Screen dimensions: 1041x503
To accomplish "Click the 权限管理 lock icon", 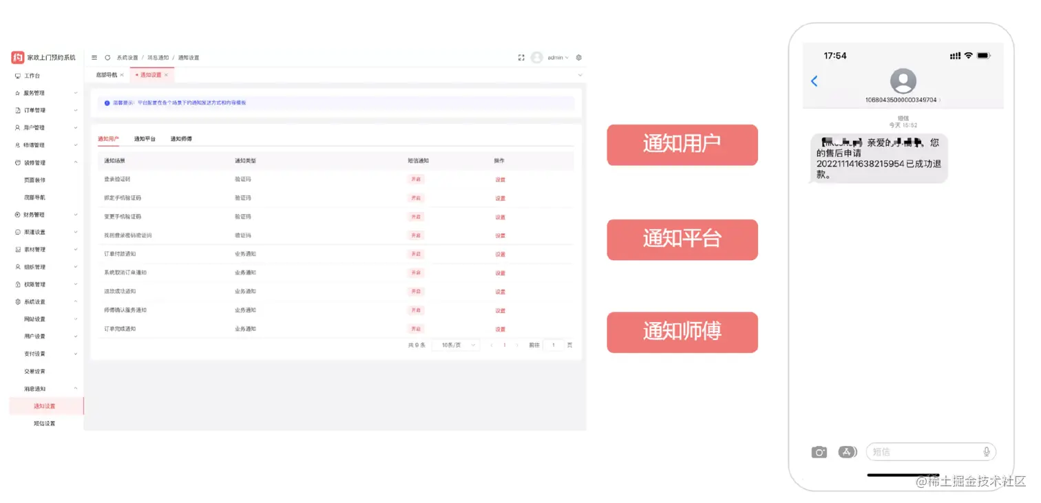I will click(x=17, y=284).
